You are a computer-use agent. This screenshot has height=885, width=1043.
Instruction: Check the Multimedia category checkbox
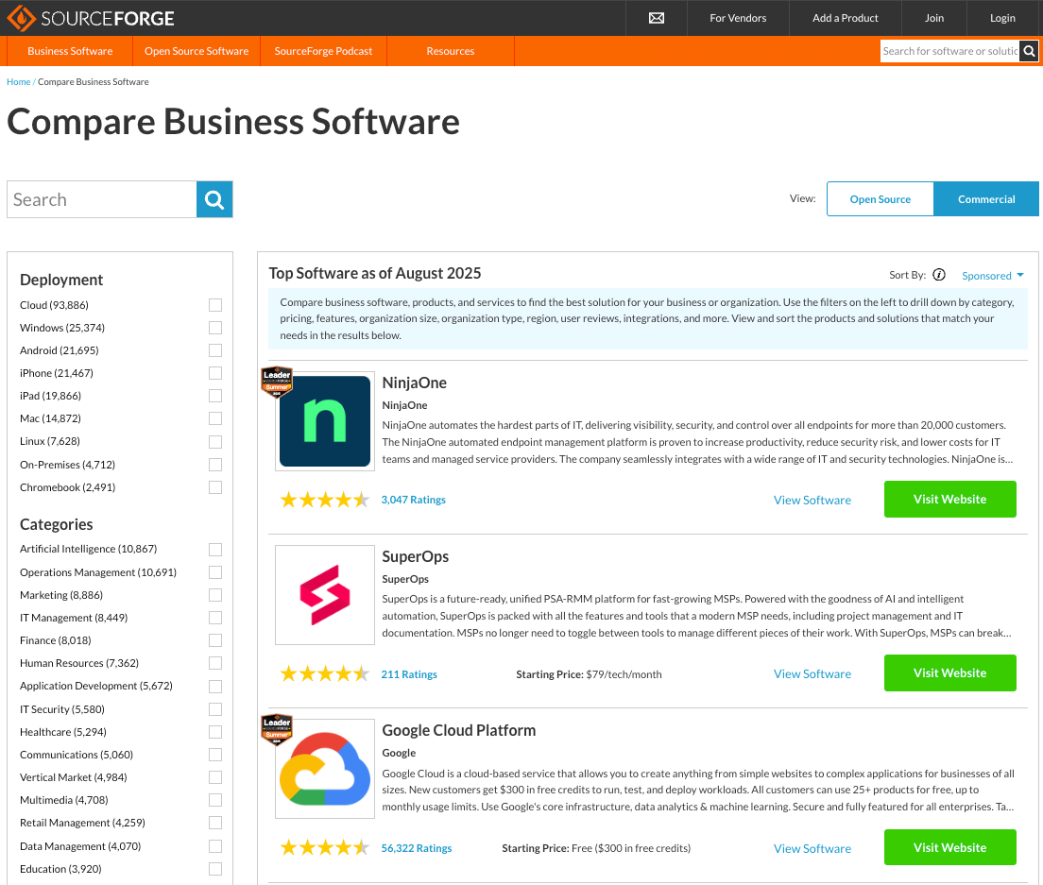214,800
